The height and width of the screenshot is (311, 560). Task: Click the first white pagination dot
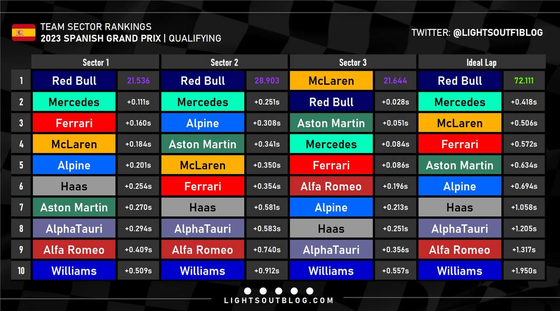tap(248, 291)
